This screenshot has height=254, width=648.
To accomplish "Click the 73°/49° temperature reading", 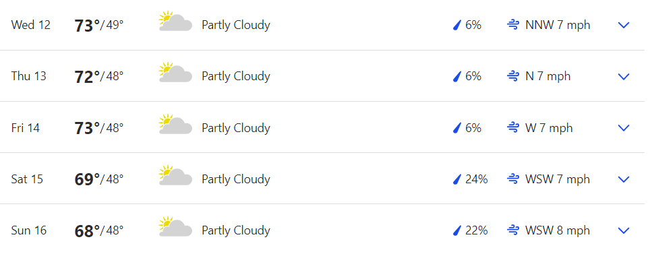I will pyautogui.click(x=99, y=26).
